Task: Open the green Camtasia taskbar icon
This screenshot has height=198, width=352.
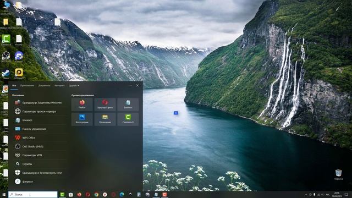Action: 62,195
